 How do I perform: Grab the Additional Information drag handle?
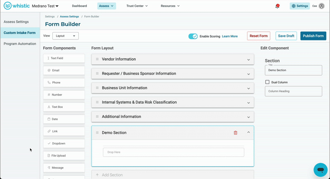[x=97, y=116]
